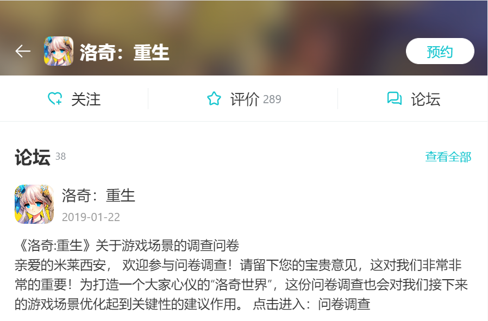Screen dimensions: 488x321
Task: Open the poster avatar in forum post
Action: pos(34,204)
